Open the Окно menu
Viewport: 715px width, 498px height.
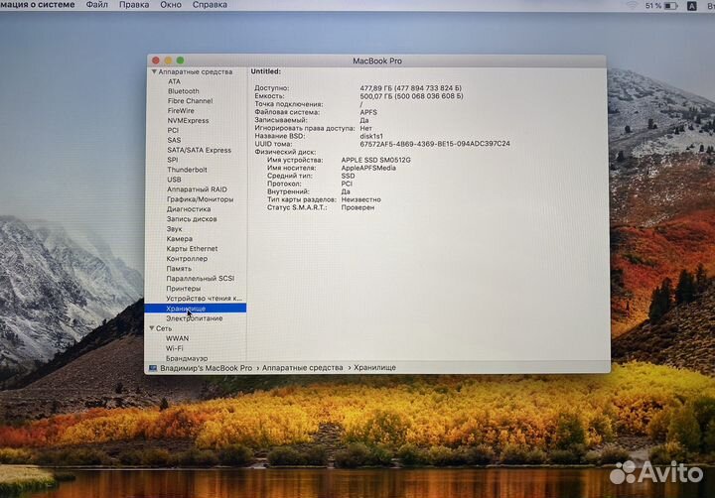pyautogui.click(x=171, y=5)
